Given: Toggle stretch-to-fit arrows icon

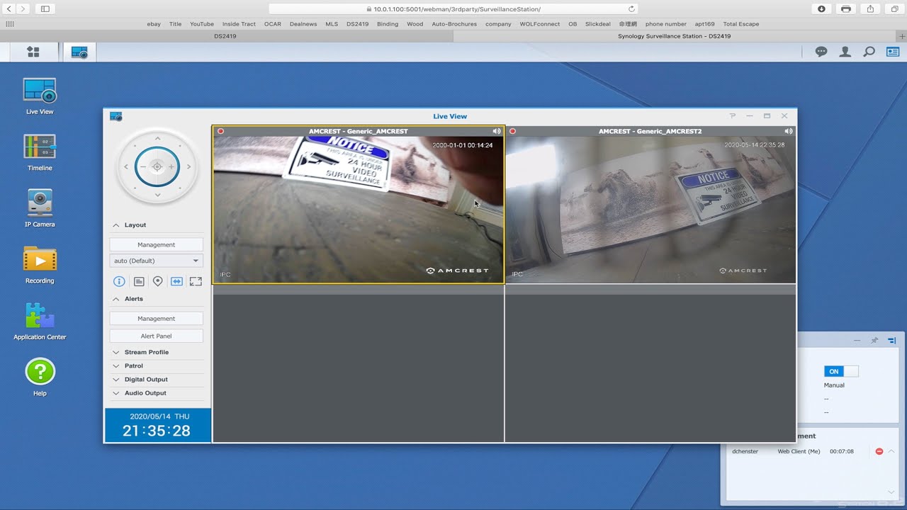Looking at the screenshot, I should [x=176, y=281].
